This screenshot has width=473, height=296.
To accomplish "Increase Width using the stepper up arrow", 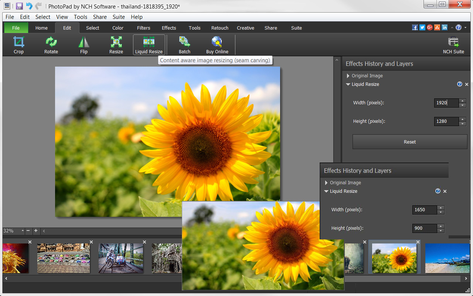I will (x=463, y=101).
